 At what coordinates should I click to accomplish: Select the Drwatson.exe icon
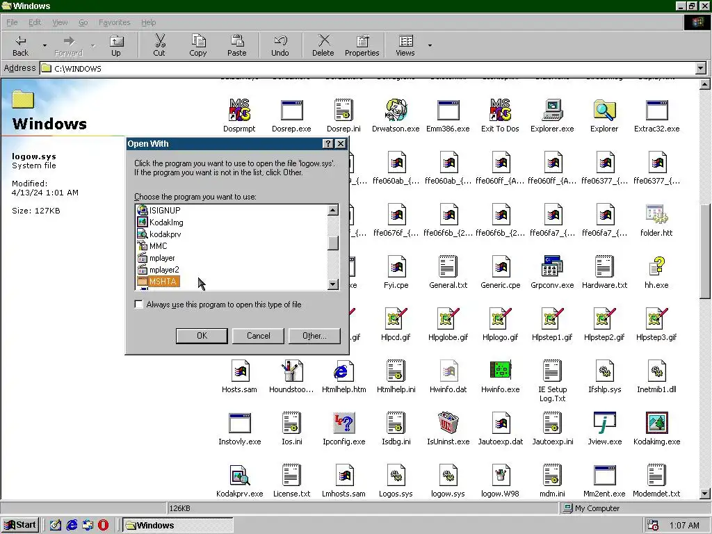[x=396, y=110]
